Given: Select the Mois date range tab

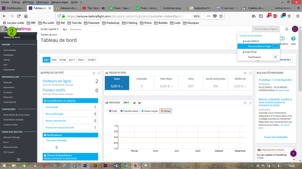Looking at the screenshot, I should (x=54, y=60).
